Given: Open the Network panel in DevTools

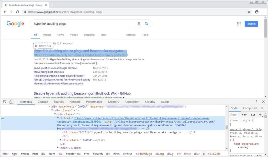Looking at the screenshot, I should click(x=75, y=102).
